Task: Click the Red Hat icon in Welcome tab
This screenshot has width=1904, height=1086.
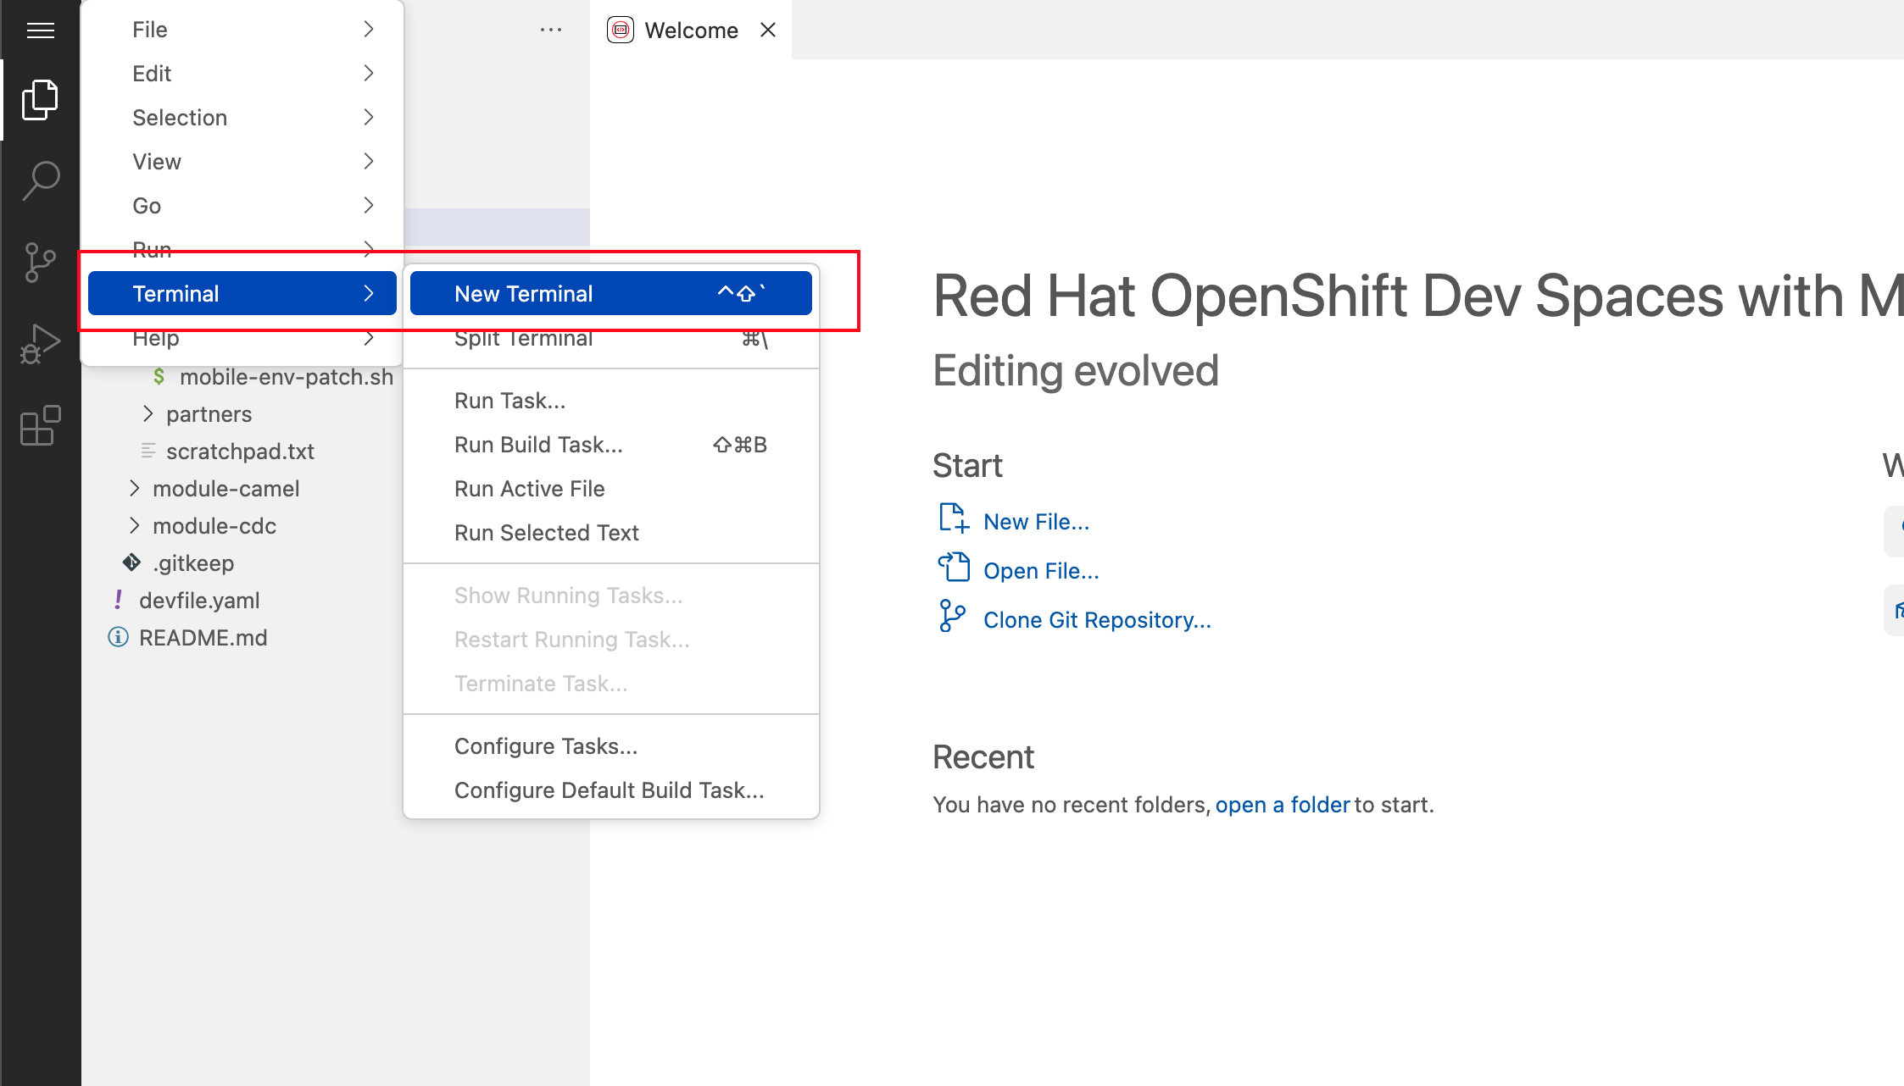Action: 621,30
